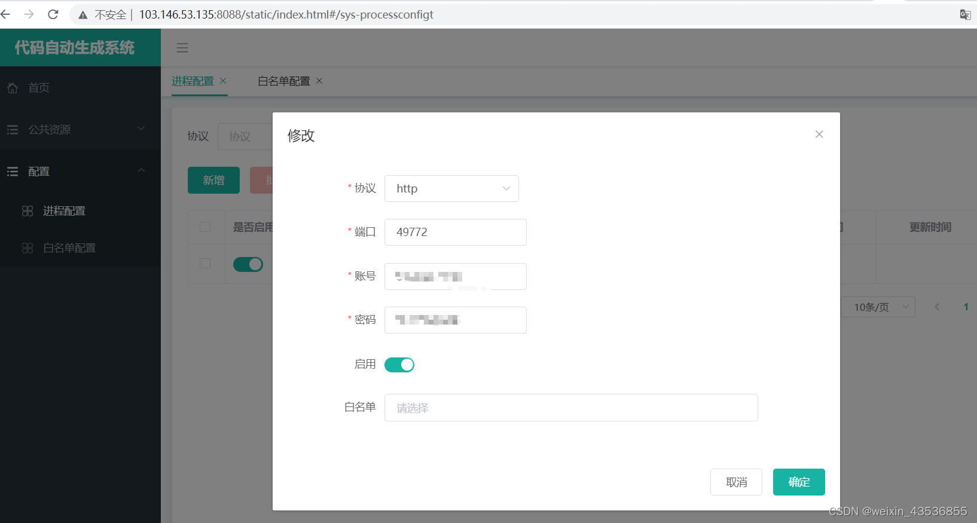Click the 账号 input field
This screenshot has width=977, height=523.
click(456, 276)
